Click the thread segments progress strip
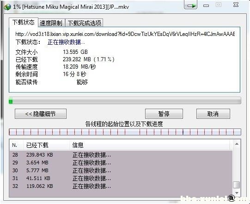Viewport: 250px width, 204px height. pos(125,132)
